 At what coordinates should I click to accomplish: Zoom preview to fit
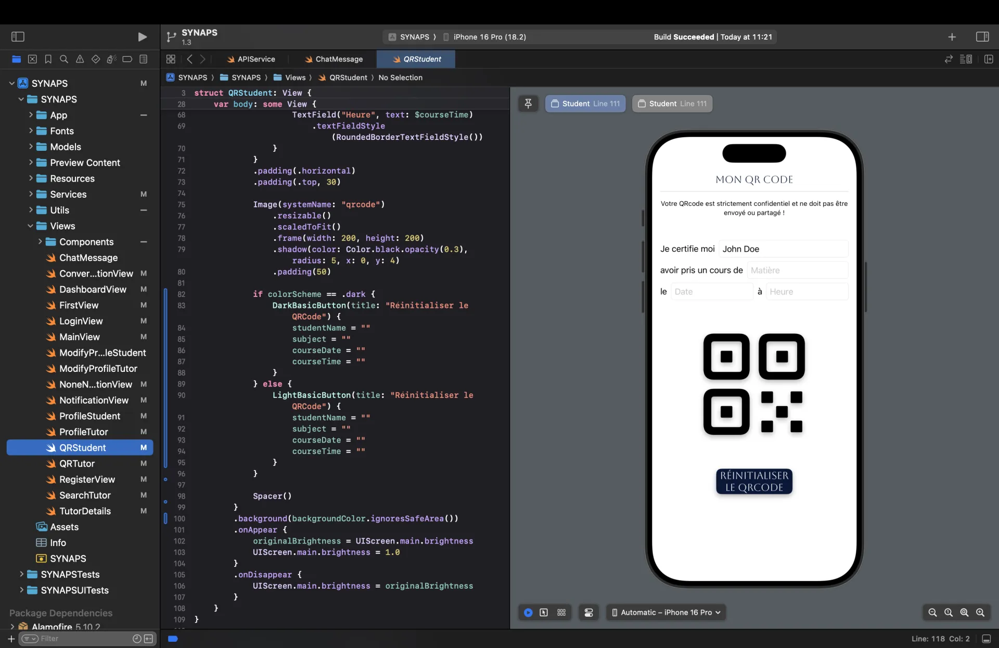[964, 613]
